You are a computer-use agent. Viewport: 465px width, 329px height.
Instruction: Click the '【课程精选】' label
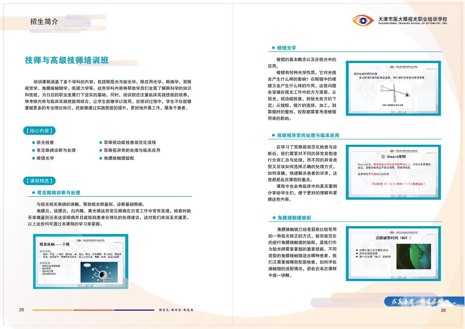pyautogui.click(x=39, y=181)
